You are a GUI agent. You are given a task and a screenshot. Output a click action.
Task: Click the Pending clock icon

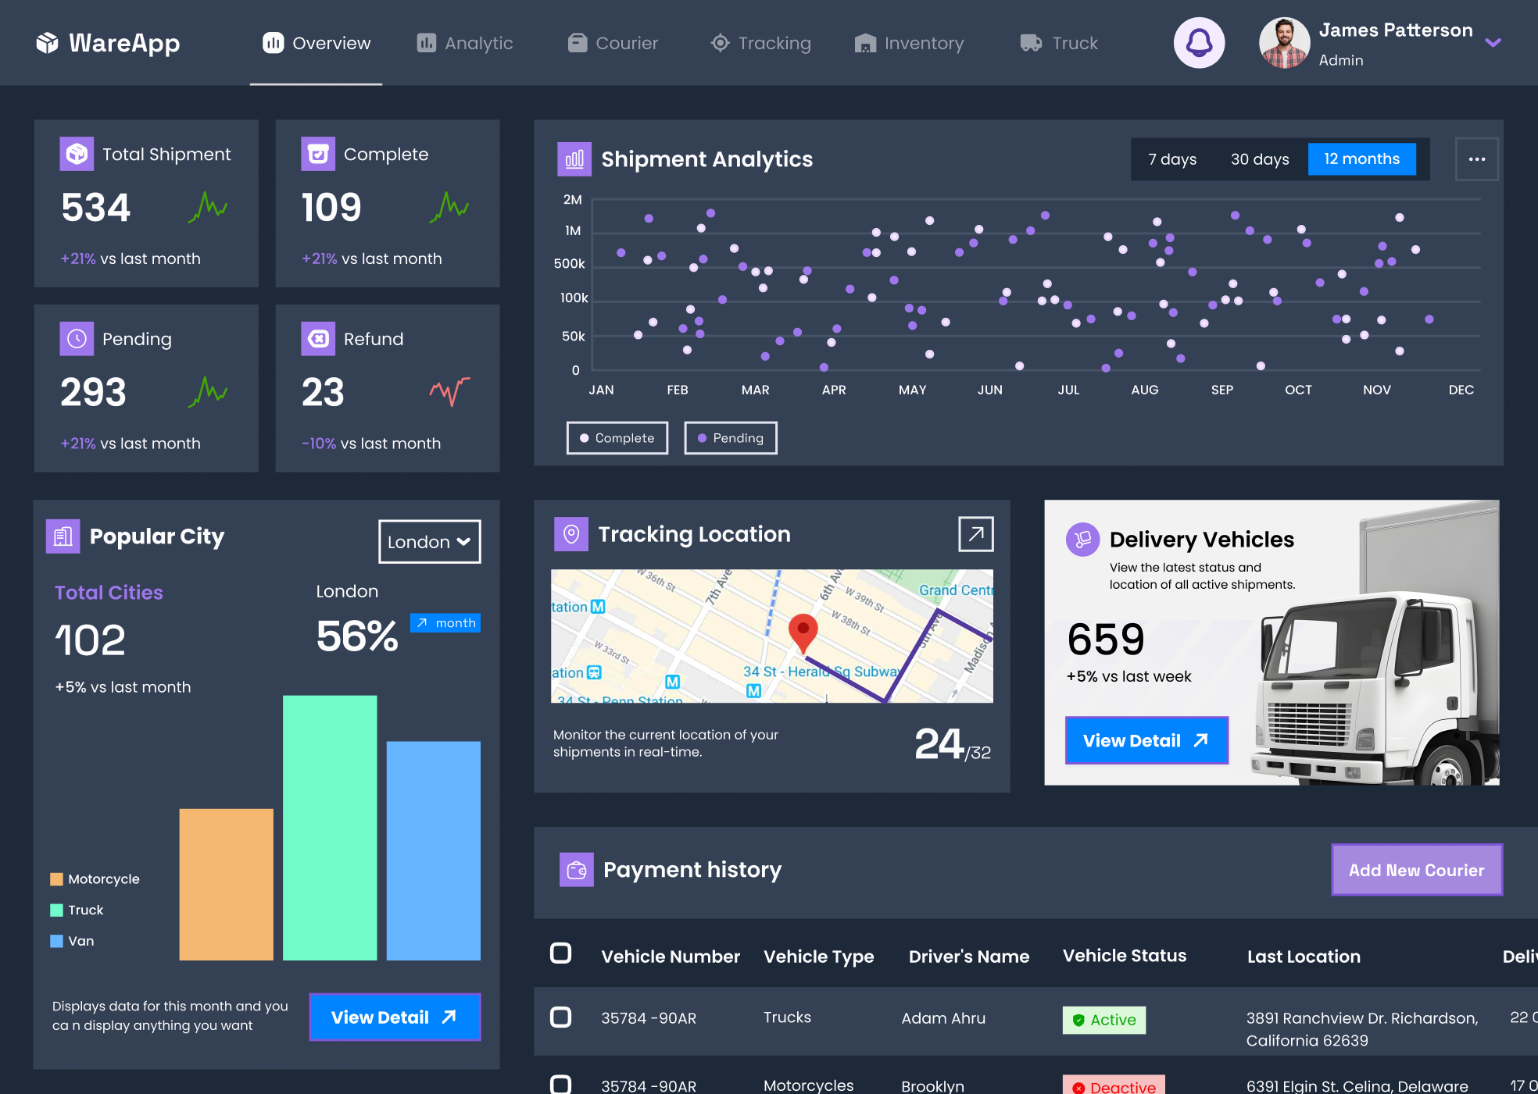coord(77,339)
